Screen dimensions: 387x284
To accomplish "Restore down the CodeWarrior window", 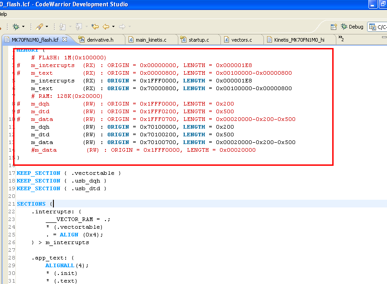I will pyautogui.click(x=383, y=4).
